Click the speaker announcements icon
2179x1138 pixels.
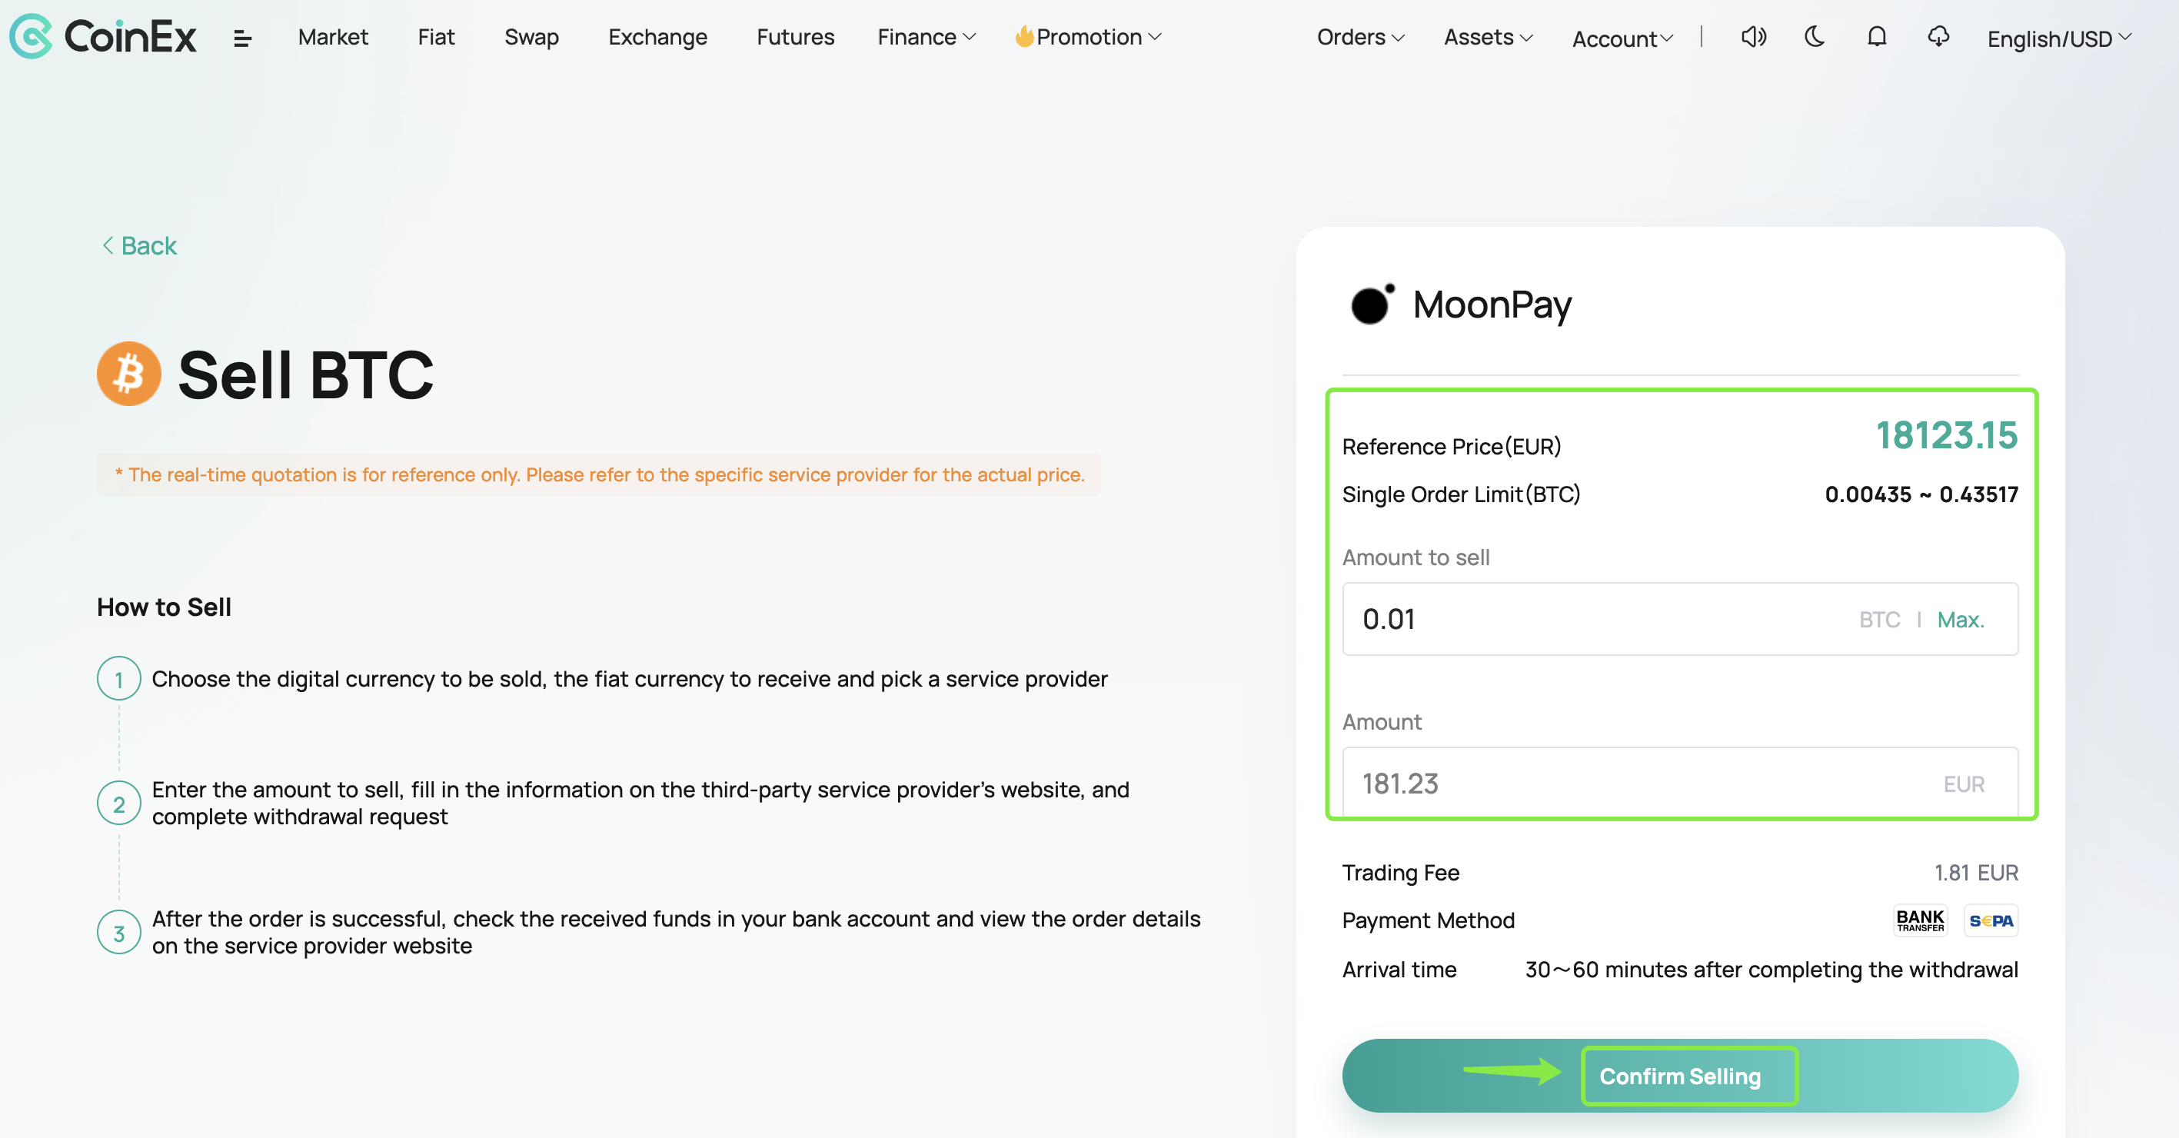point(1754,37)
